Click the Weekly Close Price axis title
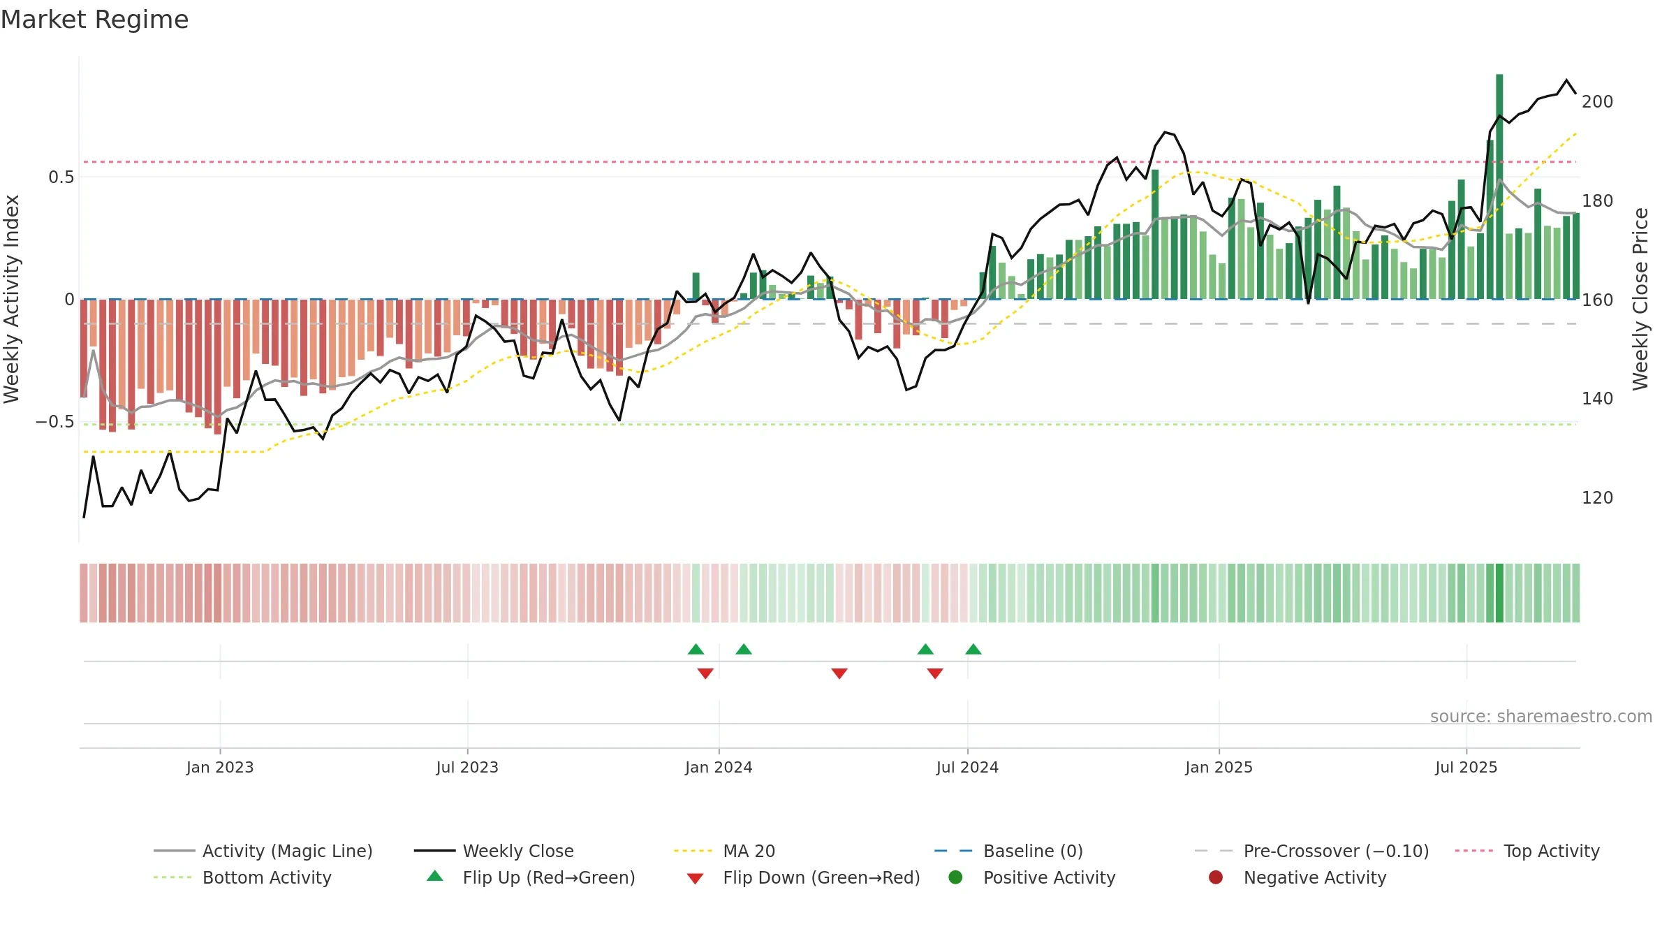 pyautogui.click(x=1640, y=299)
